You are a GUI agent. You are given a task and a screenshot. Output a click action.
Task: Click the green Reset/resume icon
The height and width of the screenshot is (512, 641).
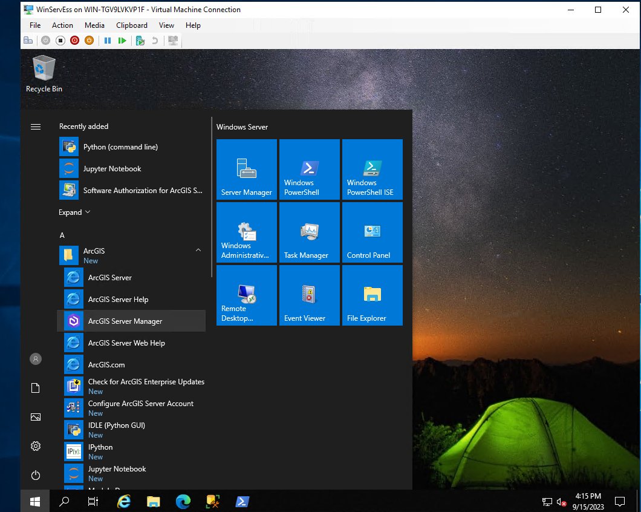pyautogui.click(x=122, y=41)
